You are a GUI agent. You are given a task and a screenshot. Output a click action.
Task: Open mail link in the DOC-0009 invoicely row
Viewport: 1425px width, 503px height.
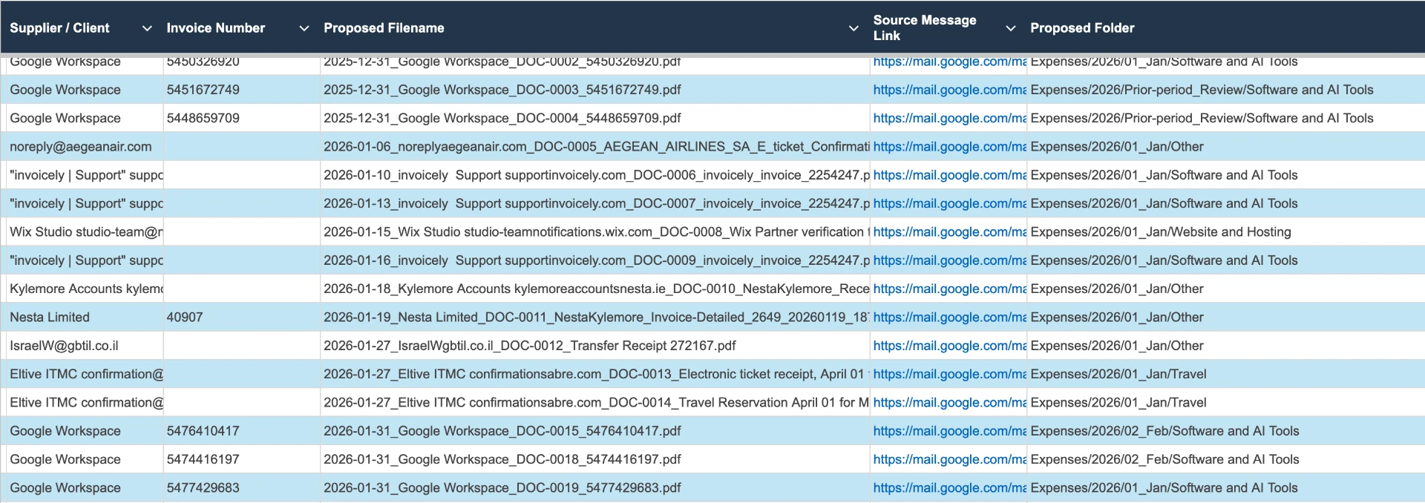click(x=949, y=260)
